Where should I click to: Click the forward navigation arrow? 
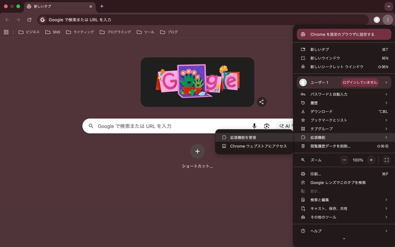(18, 20)
